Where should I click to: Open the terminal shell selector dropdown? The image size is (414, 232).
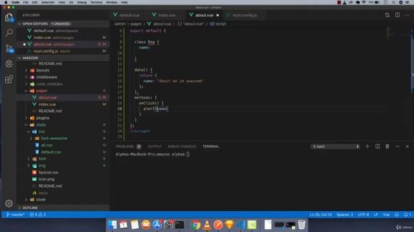click(335, 146)
